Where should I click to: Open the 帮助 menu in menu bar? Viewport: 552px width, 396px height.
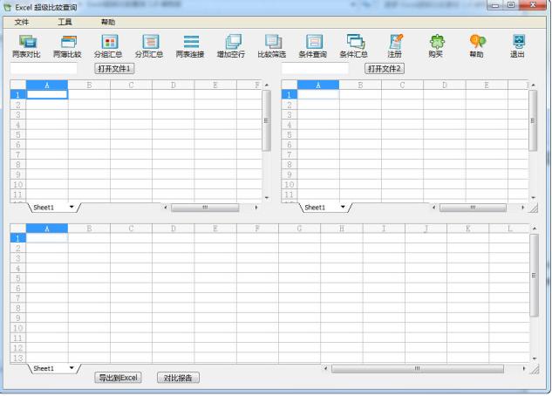[x=108, y=22]
